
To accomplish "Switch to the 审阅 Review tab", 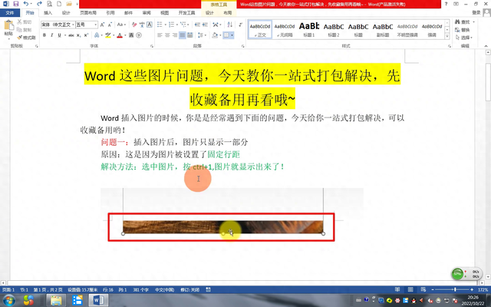I will pos(147,13).
